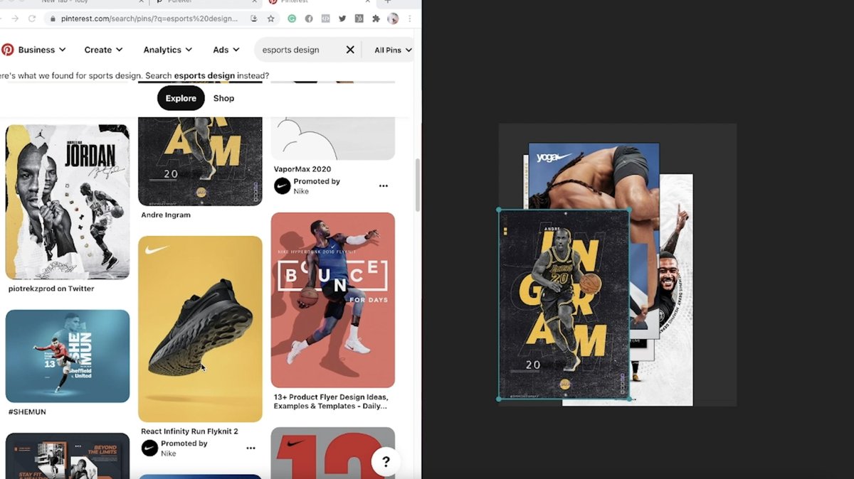Clear the esports design search text
The height and width of the screenshot is (479, 854).
tap(350, 50)
